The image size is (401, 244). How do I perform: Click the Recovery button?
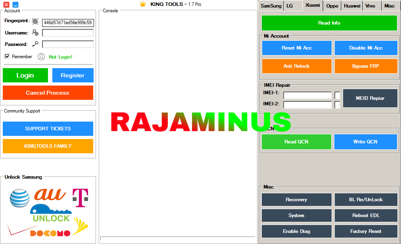coord(296,200)
